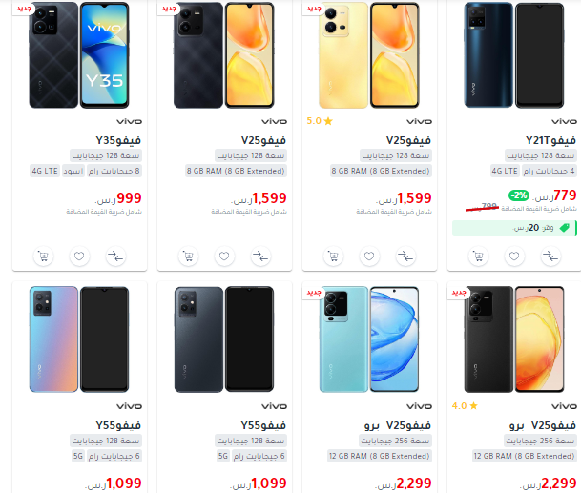Open the blue vivo V25 Pro image
This screenshot has width=581, height=493.
[x=369, y=339]
